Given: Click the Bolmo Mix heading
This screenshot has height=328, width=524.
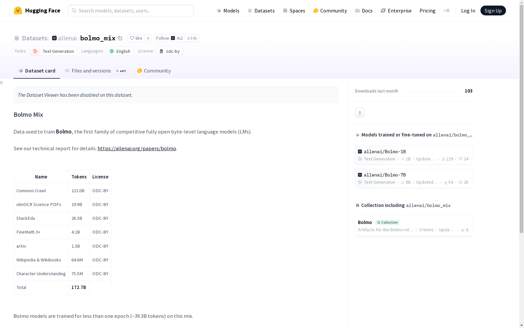Looking at the screenshot, I should 28,114.
